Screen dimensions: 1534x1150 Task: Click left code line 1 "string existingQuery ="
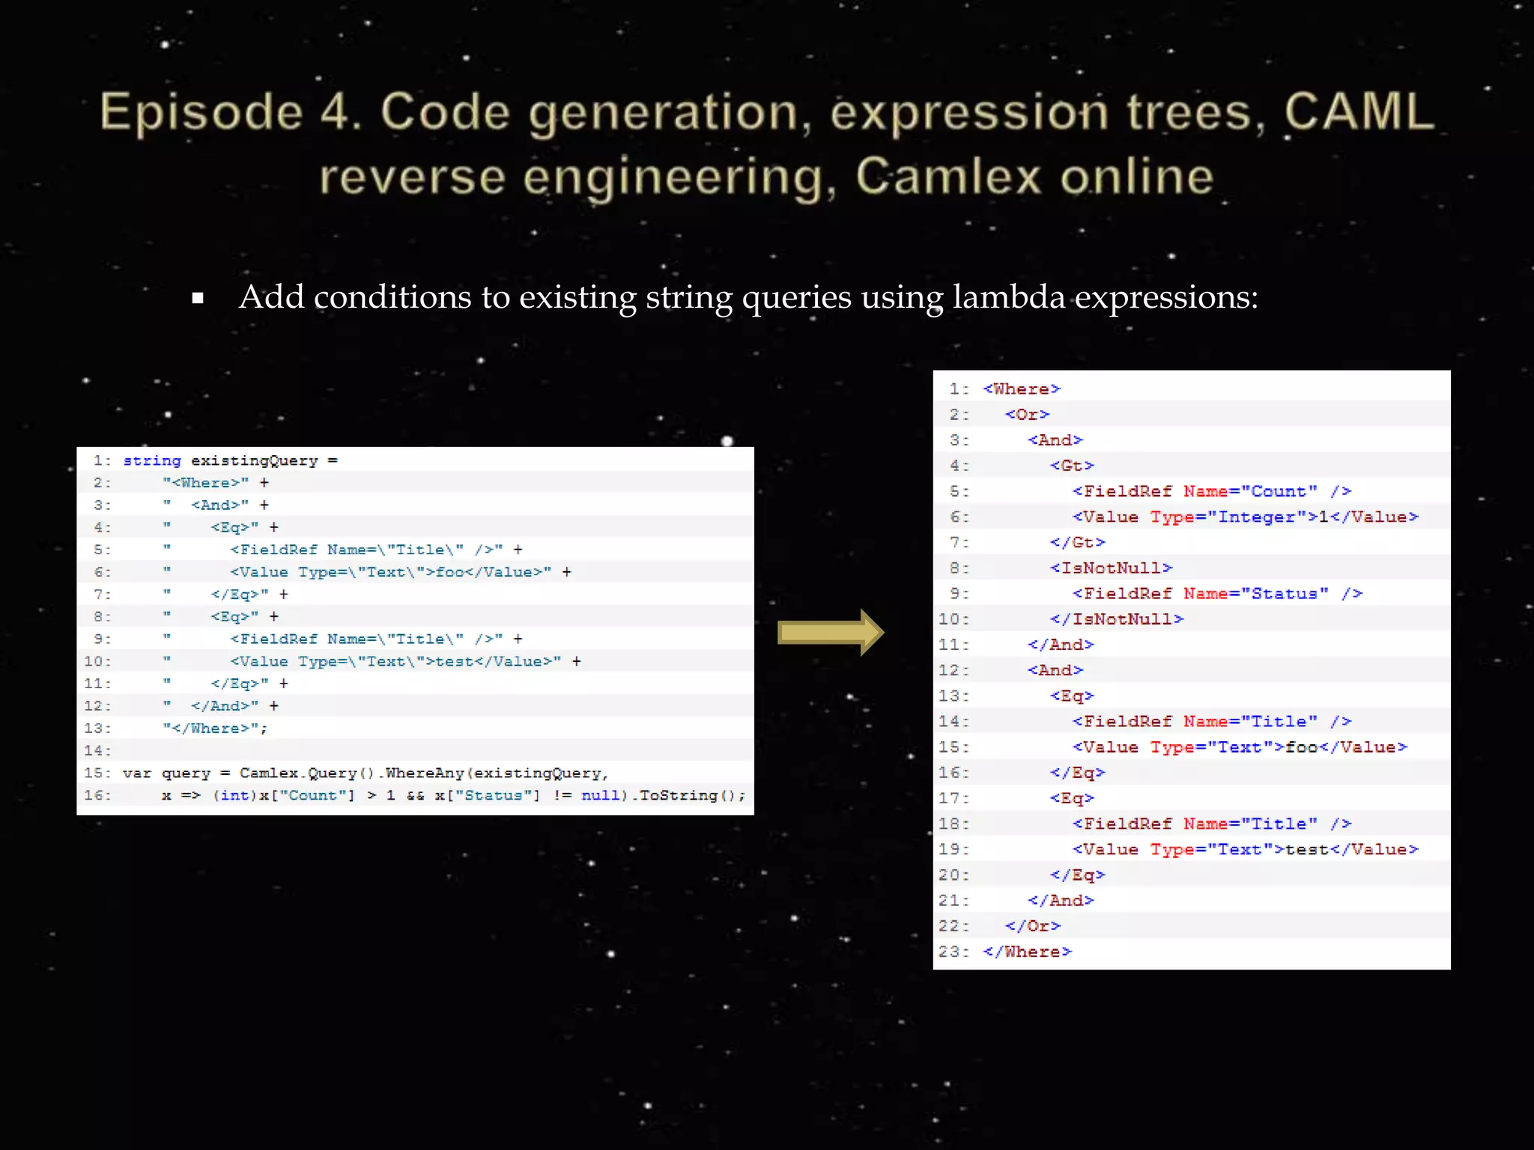[x=231, y=460]
